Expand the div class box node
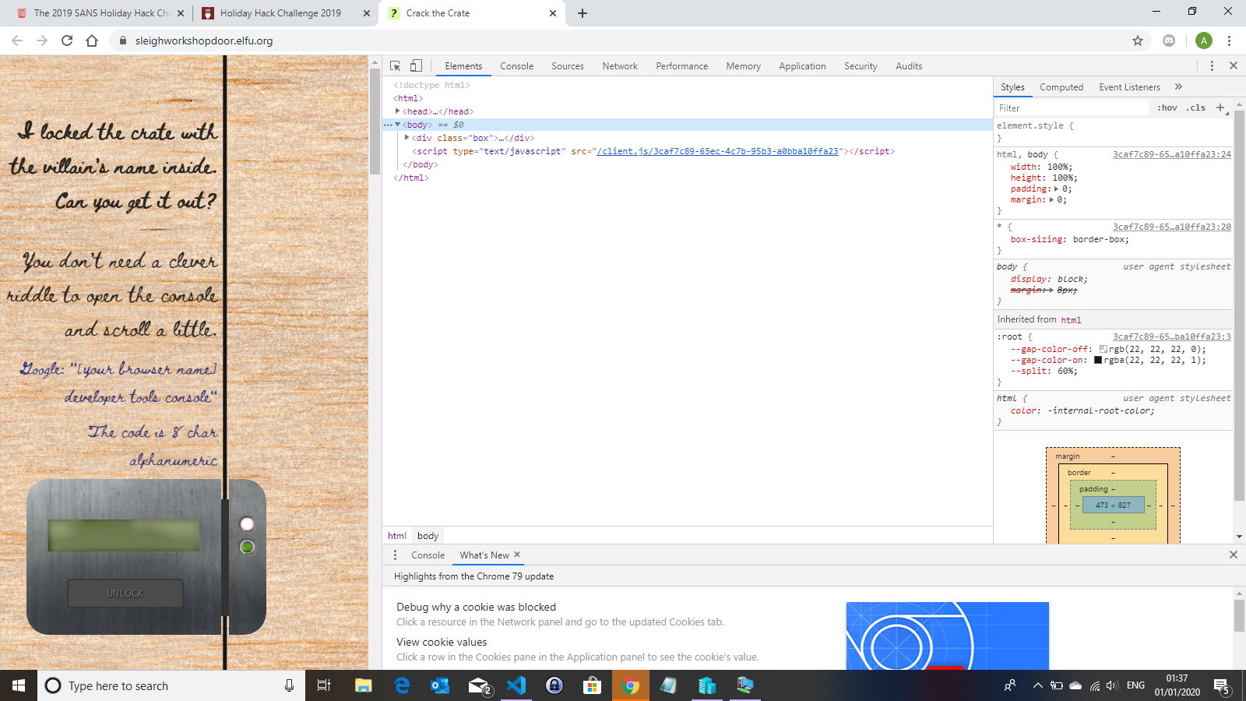This screenshot has width=1246, height=701. pos(407,138)
